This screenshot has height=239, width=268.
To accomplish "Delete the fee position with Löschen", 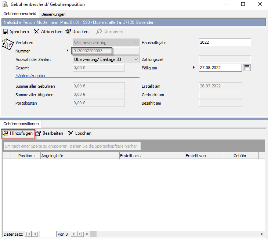I will 80,133.
